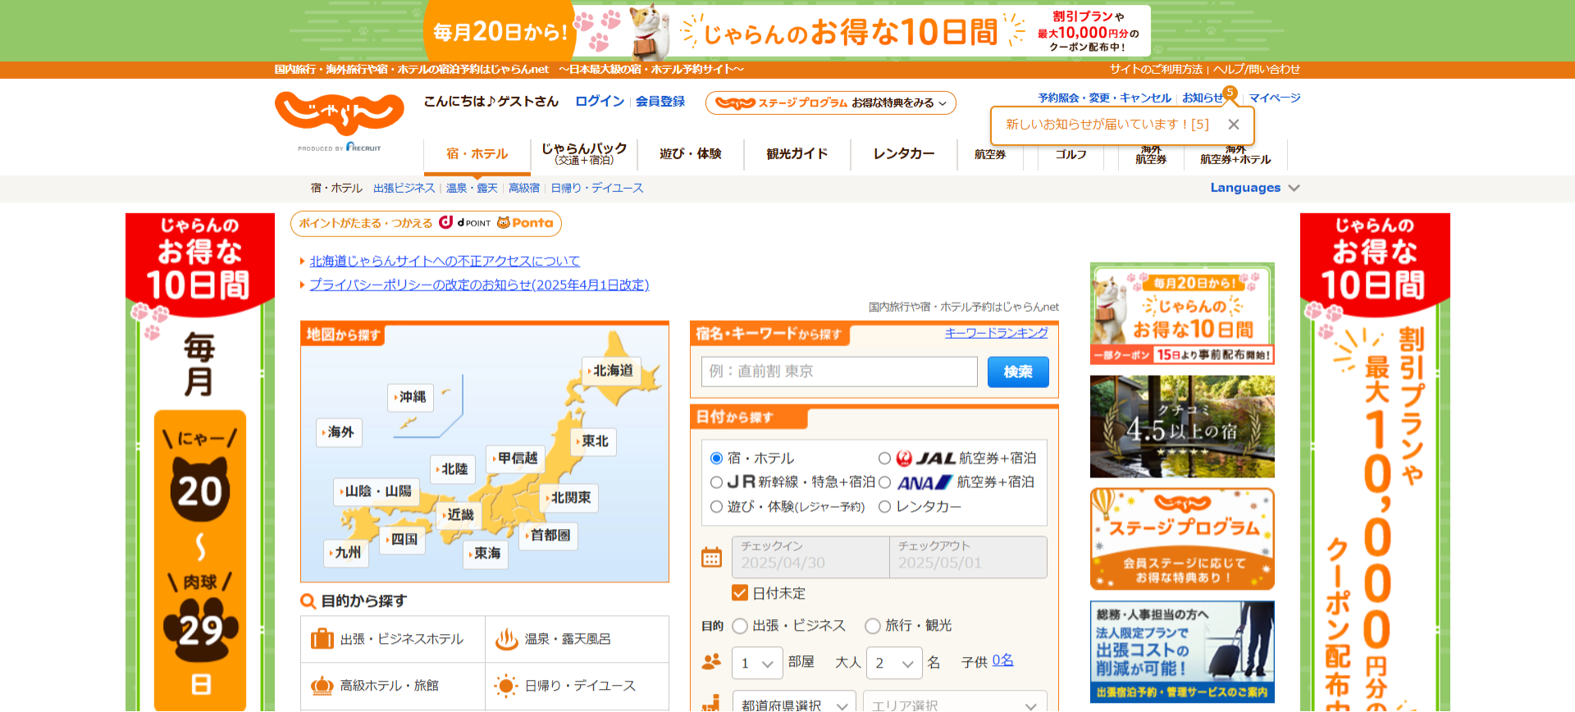
Task: Click the チェックアウト date field
Action: click(969, 557)
